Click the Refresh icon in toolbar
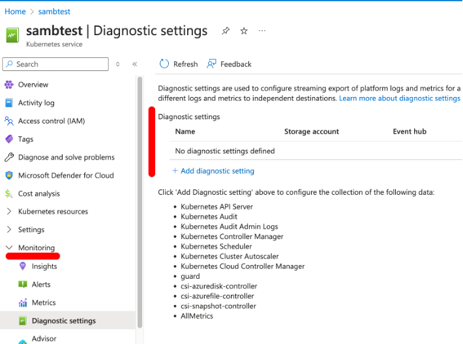Image resolution: width=463 pixels, height=344 pixels. [x=164, y=64]
